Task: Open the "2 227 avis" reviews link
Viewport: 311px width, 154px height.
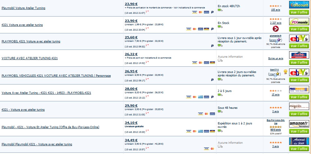Action: point(275,23)
